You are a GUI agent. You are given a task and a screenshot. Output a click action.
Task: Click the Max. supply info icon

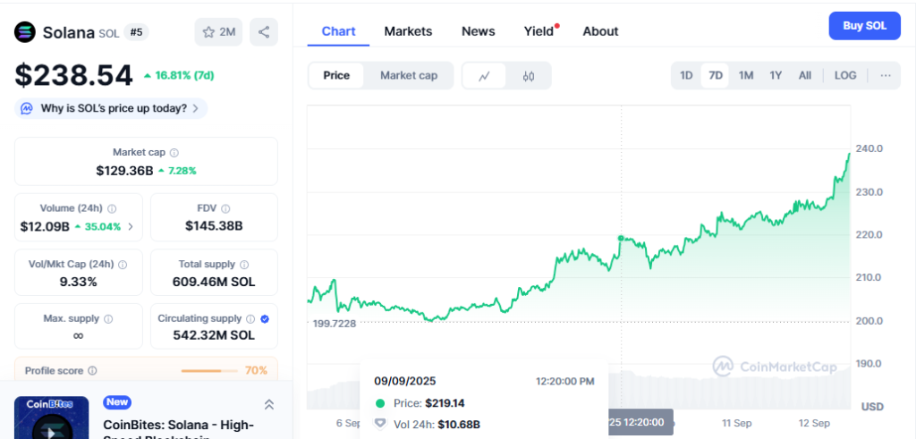pos(108,319)
